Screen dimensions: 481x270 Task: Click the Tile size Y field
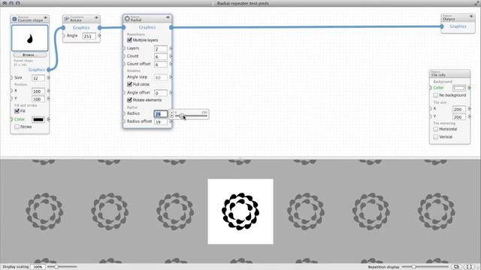click(459, 117)
